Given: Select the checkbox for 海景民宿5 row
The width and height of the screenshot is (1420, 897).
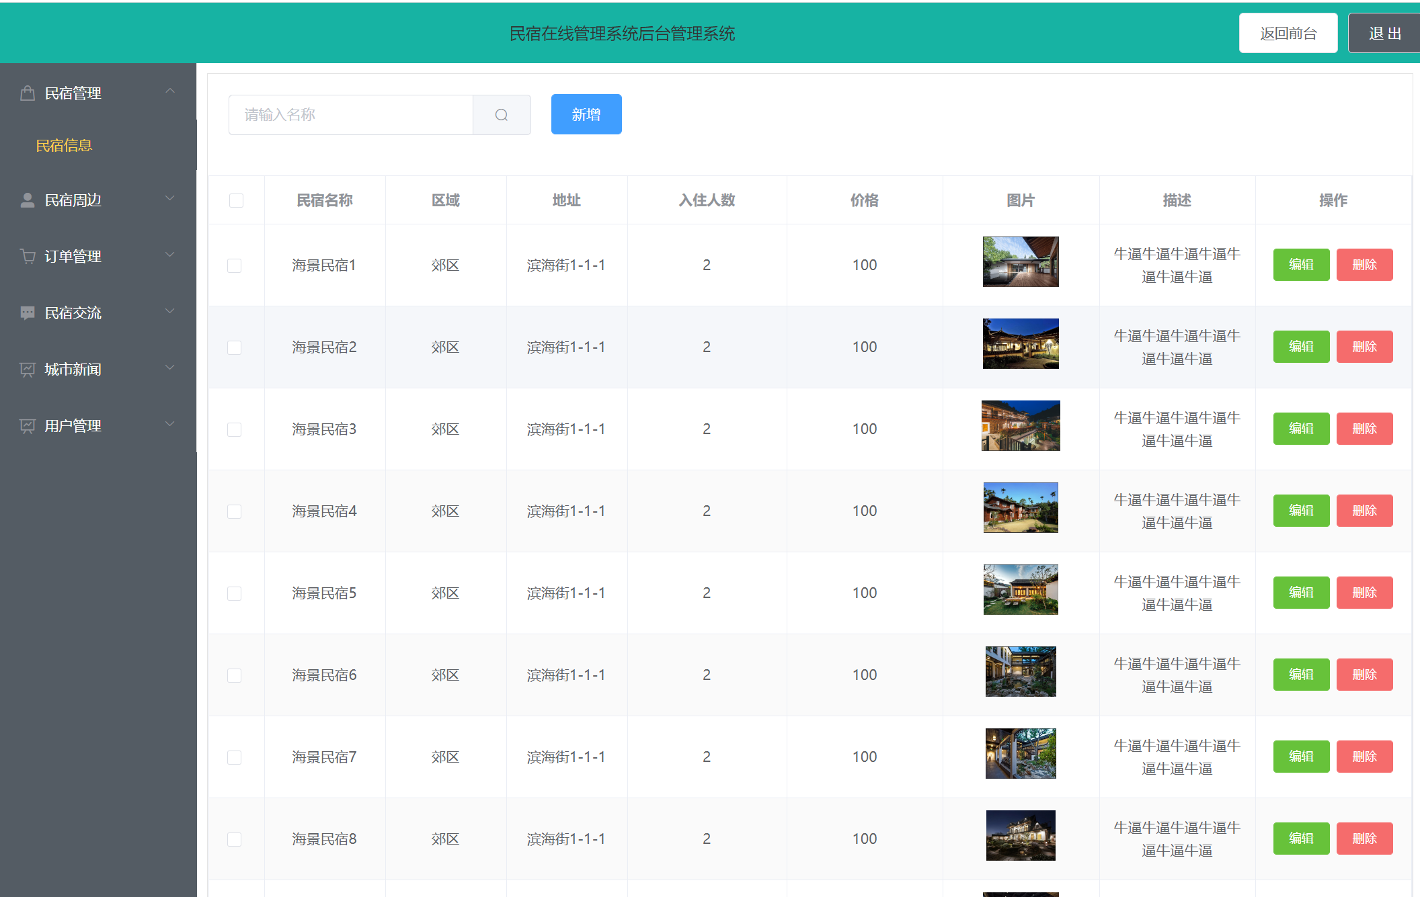Looking at the screenshot, I should coord(234,593).
